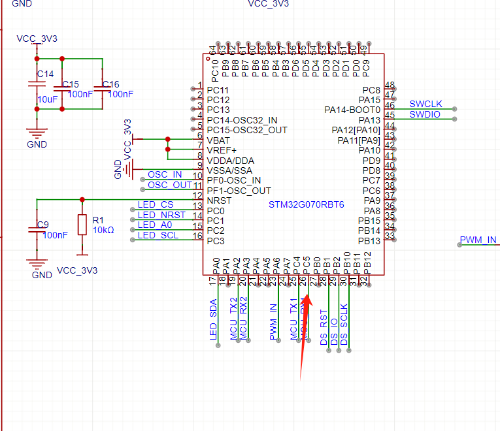Select the vertical MCU_TX1 net label
The width and height of the screenshot is (500, 431).
(x=293, y=319)
